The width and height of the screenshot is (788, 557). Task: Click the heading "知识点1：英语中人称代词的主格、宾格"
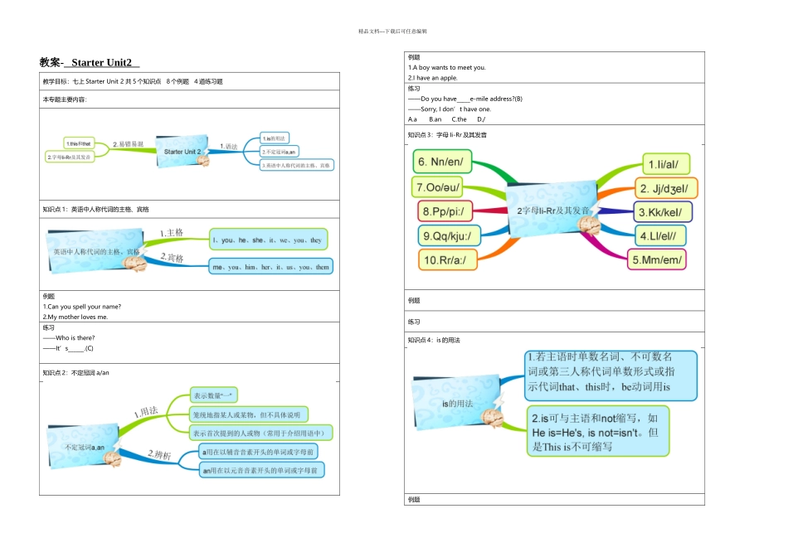click(x=95, y=210)
